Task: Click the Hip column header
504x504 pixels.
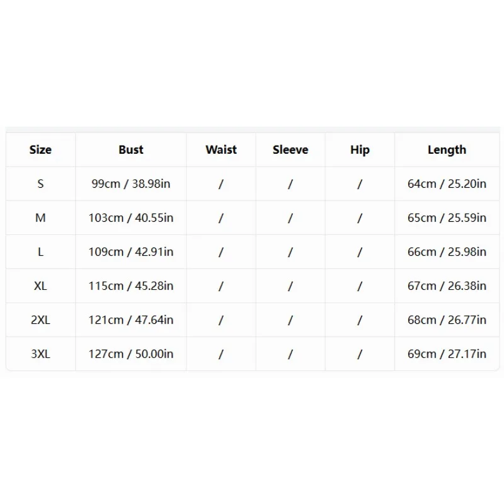Action: tap(360, 150)
